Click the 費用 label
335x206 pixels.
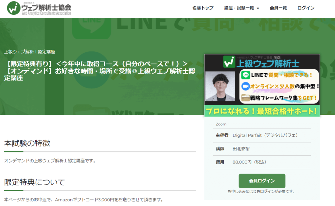(x=220, y=162)
